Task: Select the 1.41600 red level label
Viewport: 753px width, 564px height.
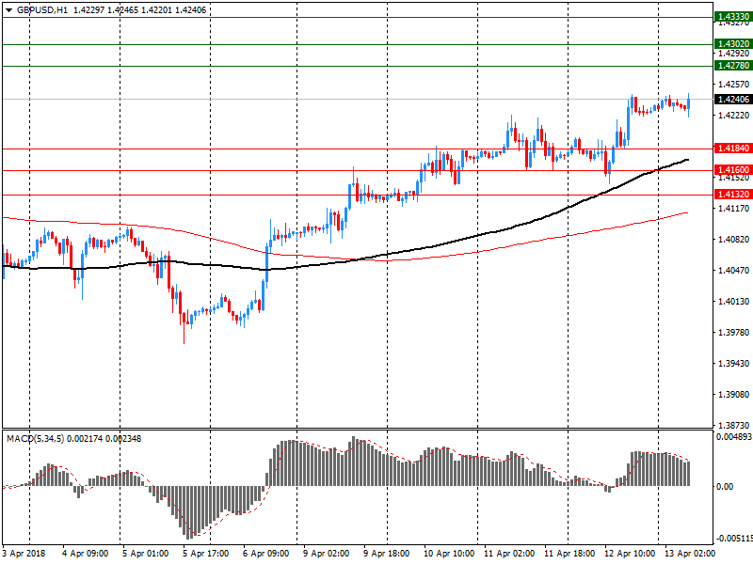Action: 733,170
